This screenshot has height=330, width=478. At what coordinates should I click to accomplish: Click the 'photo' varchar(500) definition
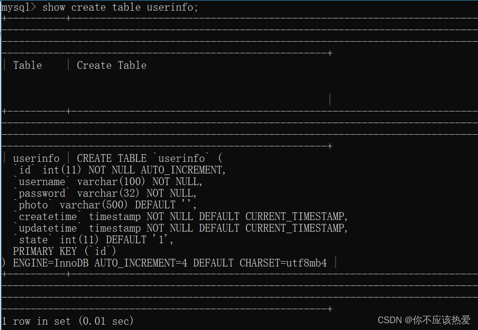click(x=102, y=204)
